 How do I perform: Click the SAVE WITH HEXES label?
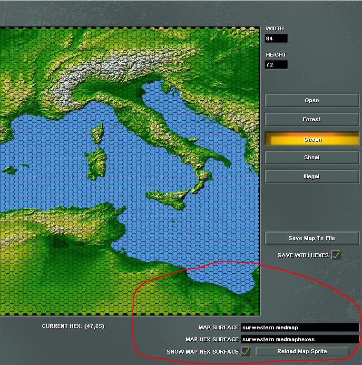pyautogui.click(x=303, y=255)
